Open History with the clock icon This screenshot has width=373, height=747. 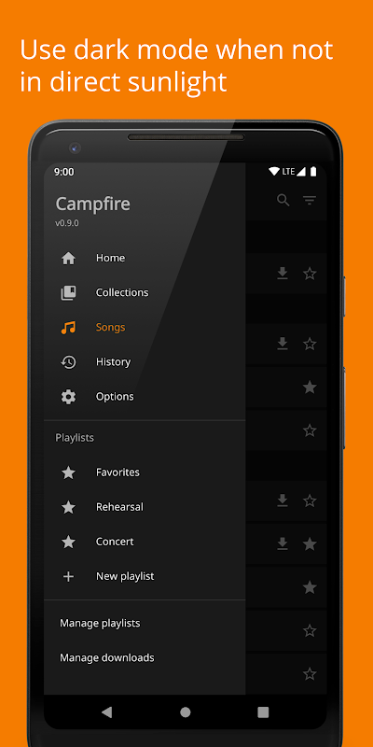68,362
